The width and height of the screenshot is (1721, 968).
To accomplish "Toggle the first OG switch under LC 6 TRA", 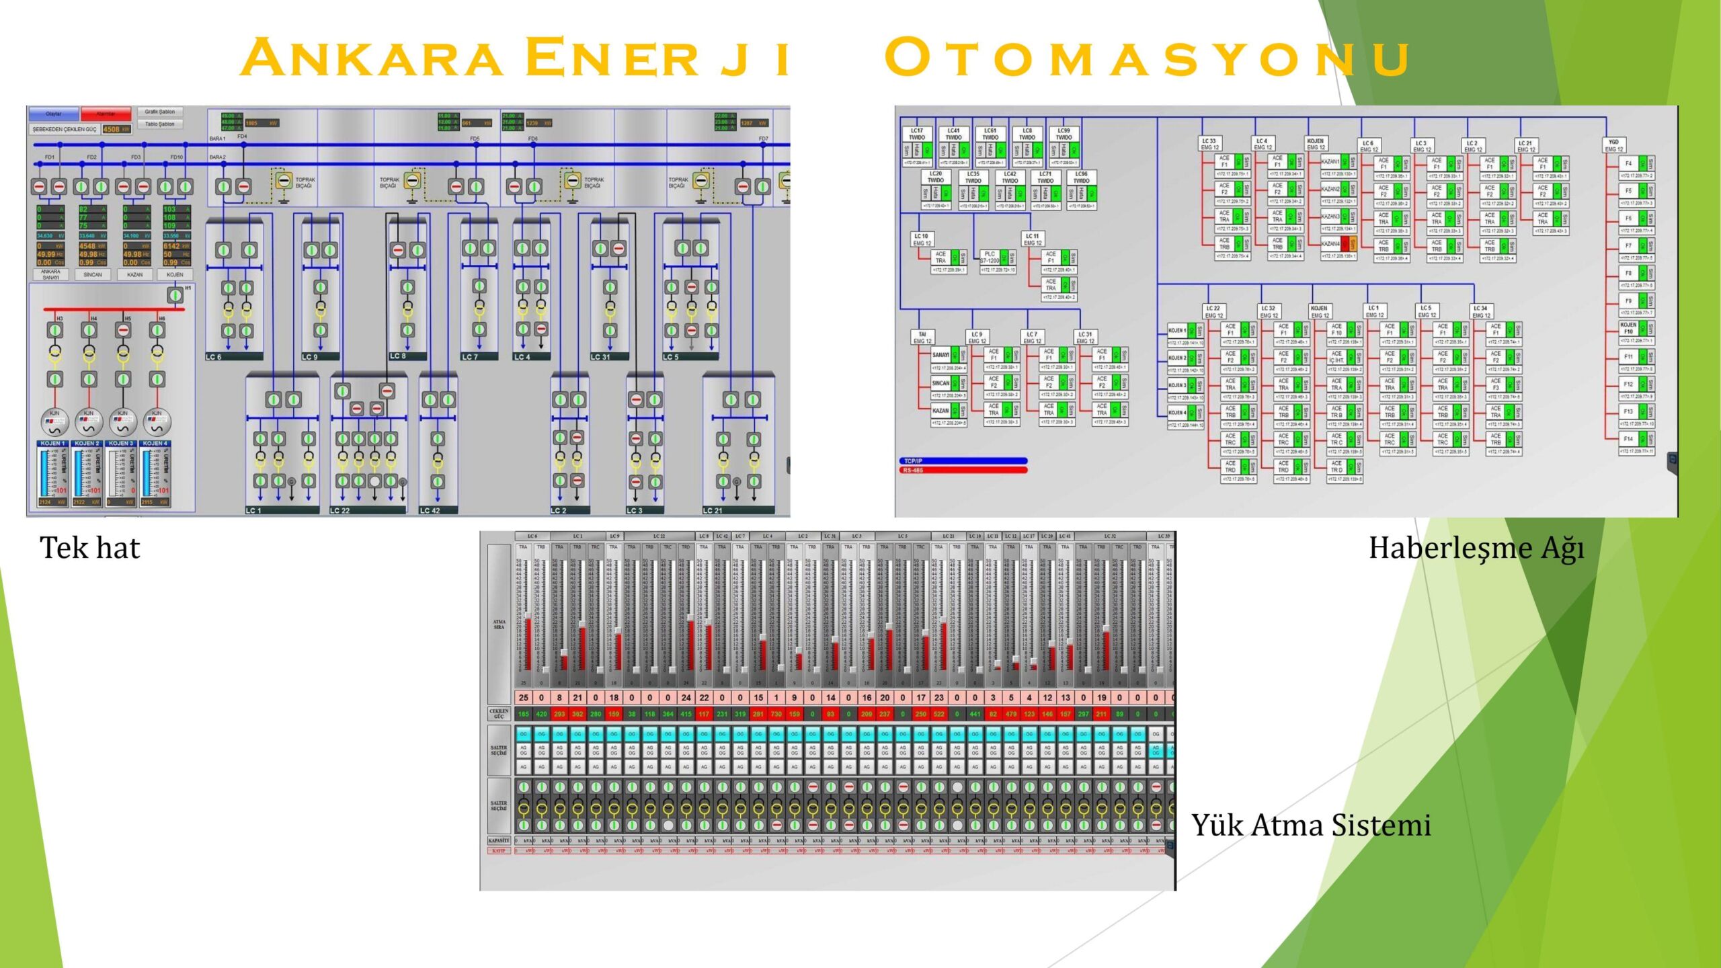I will (523, 734).
